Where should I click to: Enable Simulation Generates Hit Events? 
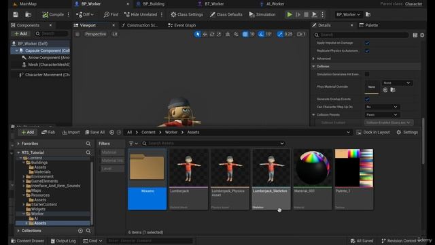click(x=367, y=74)
